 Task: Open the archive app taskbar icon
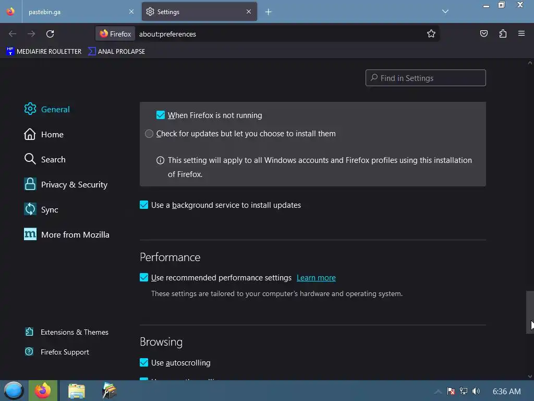[110, 391]
